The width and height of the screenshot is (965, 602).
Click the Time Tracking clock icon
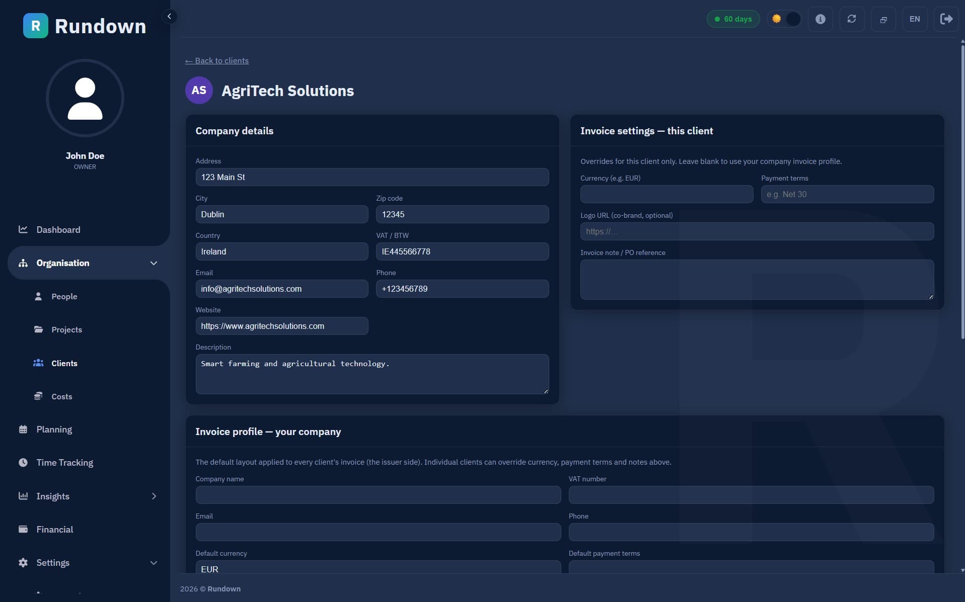click(23, 462)
